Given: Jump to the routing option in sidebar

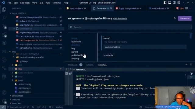Looking at the screenshot, I should click(75, 58).
